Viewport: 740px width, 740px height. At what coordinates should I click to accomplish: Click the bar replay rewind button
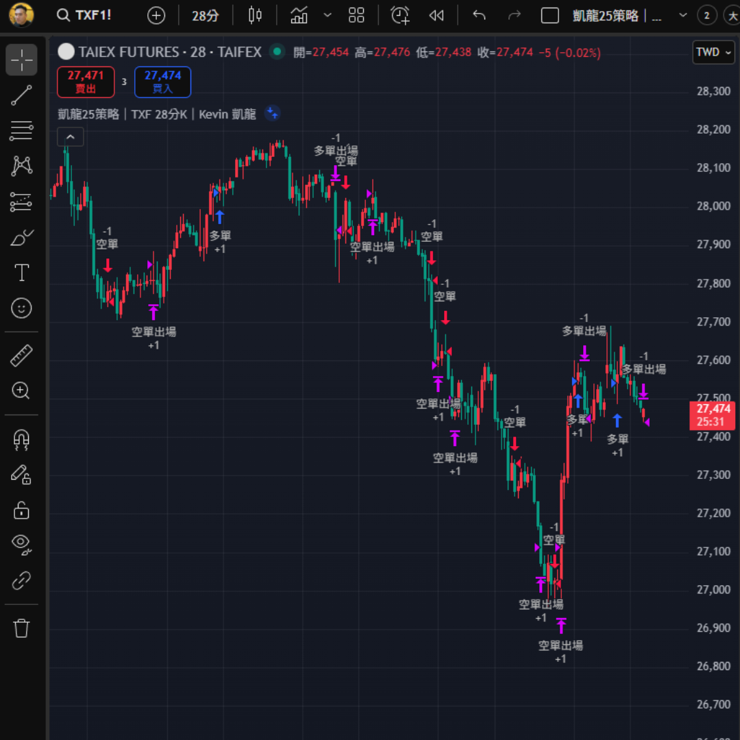click(436, 15)
